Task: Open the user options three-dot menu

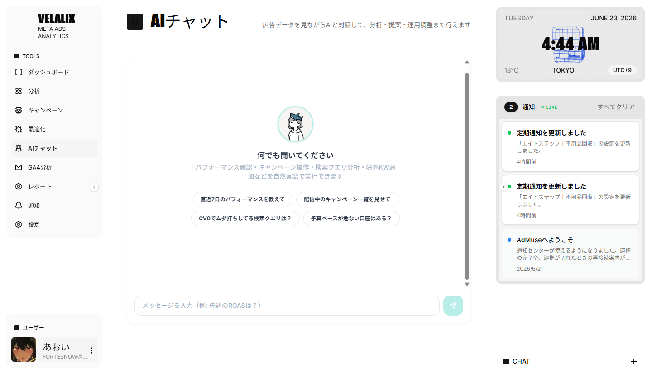Action: pos(91,350)
